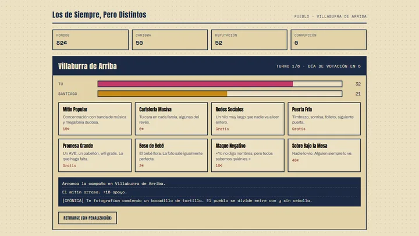The image size is (419, 236).
Task: Click the TÚ score value 32
Action: pos(358,84)
